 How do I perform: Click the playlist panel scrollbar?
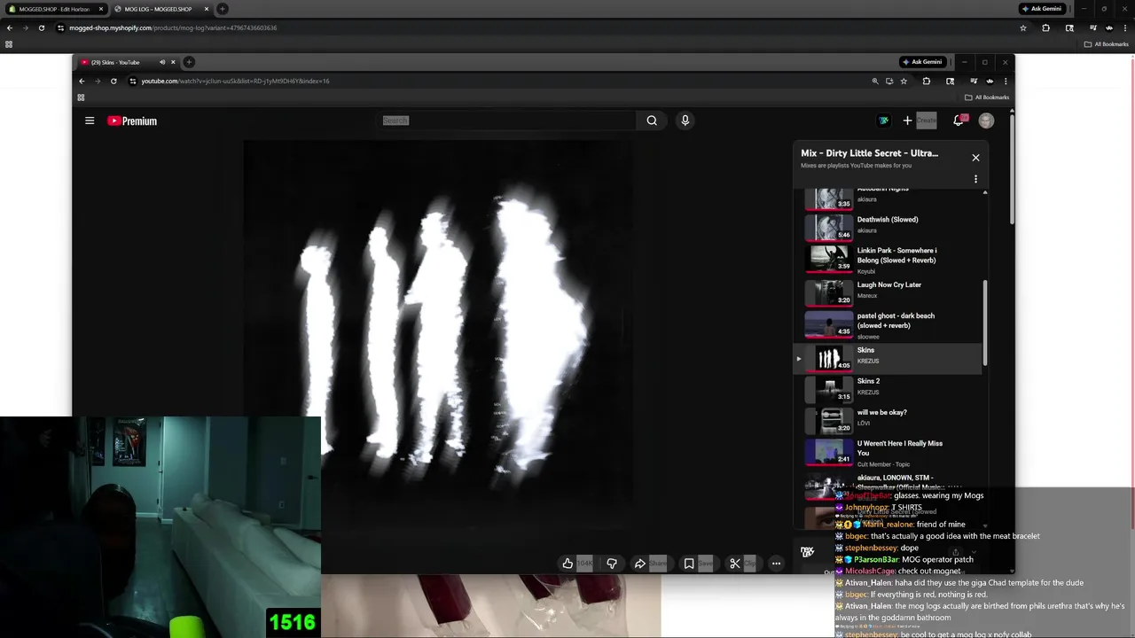point(984,322)
